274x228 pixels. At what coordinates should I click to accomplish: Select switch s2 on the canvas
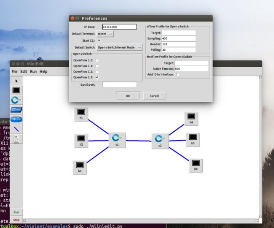[x=160, y=141]
